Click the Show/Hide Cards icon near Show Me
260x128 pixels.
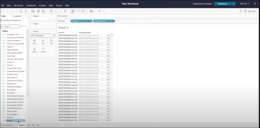point(241,11)
